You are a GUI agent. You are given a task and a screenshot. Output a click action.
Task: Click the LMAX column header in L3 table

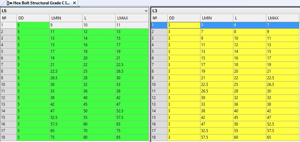click(x=283, y=18)
